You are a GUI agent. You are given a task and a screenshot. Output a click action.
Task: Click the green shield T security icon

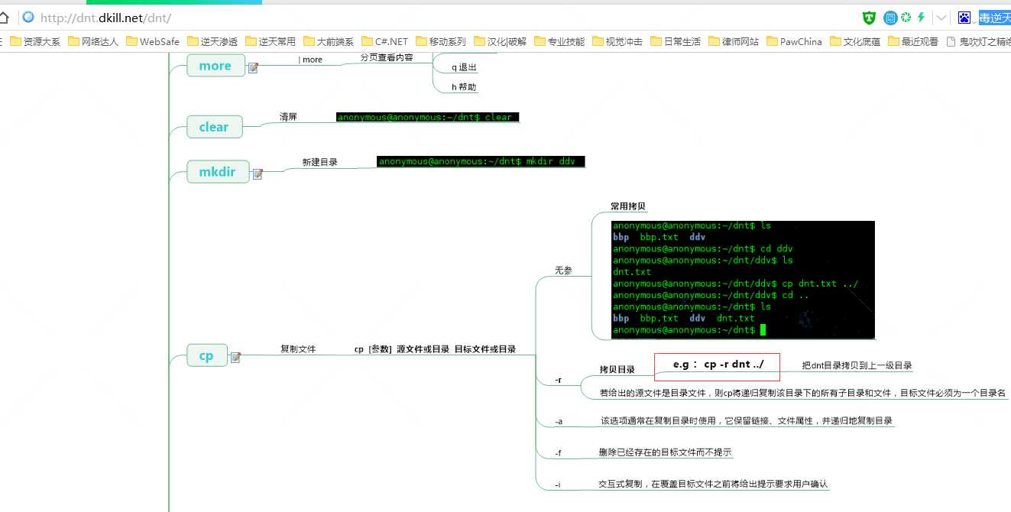tap(869, 18)
